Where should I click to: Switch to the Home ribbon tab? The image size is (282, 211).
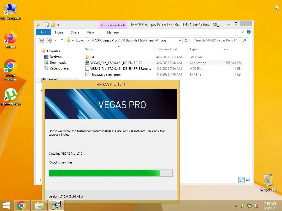[59, 32]
